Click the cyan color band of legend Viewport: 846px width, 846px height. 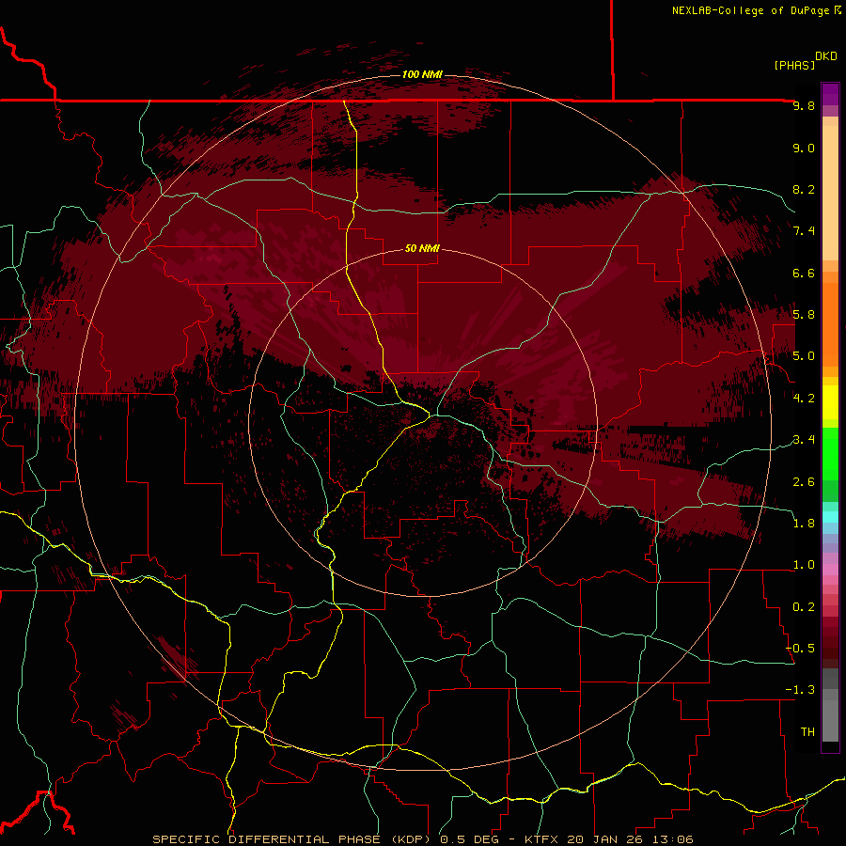pyautogui.click(x=830, y=517)
